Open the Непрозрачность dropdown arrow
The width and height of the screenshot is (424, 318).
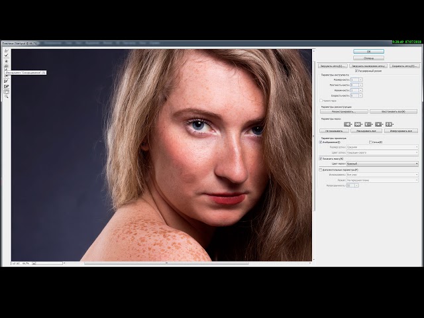356,185
